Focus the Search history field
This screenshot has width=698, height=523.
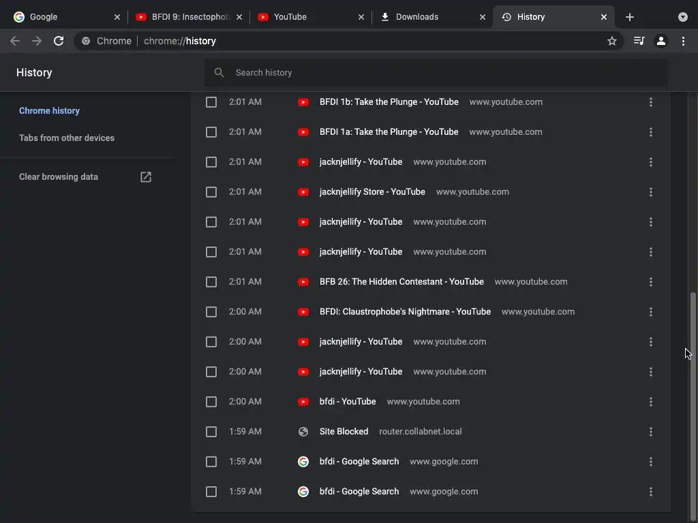tap(436, 72)
